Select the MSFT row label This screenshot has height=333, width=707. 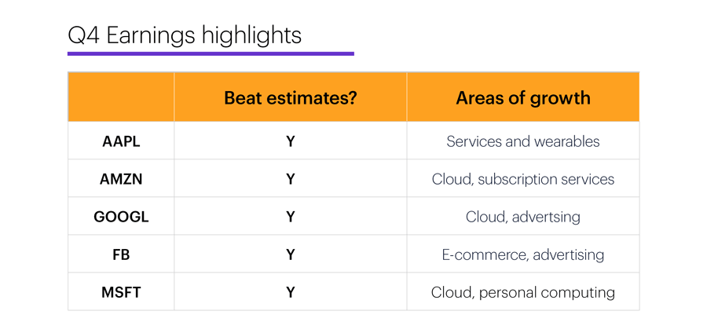point(121,292)
